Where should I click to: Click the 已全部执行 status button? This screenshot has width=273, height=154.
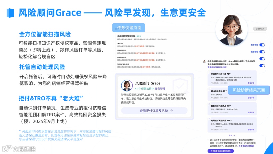[x=260, y=29]
